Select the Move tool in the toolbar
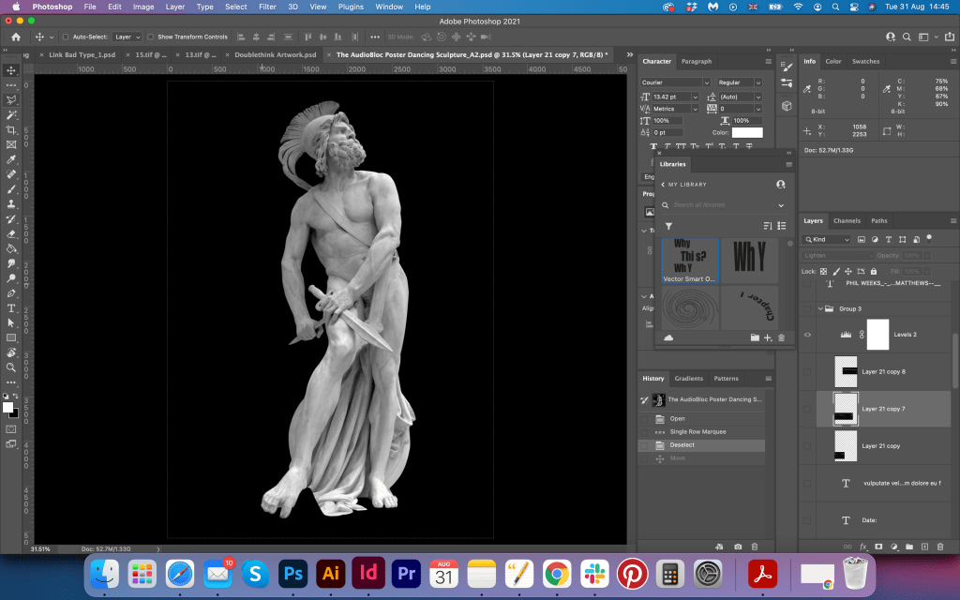The width and height of the screenshot is (960, 600). [11, 70]
